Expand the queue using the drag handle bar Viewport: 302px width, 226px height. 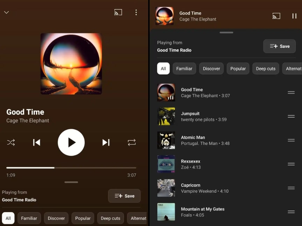point(71,182)
